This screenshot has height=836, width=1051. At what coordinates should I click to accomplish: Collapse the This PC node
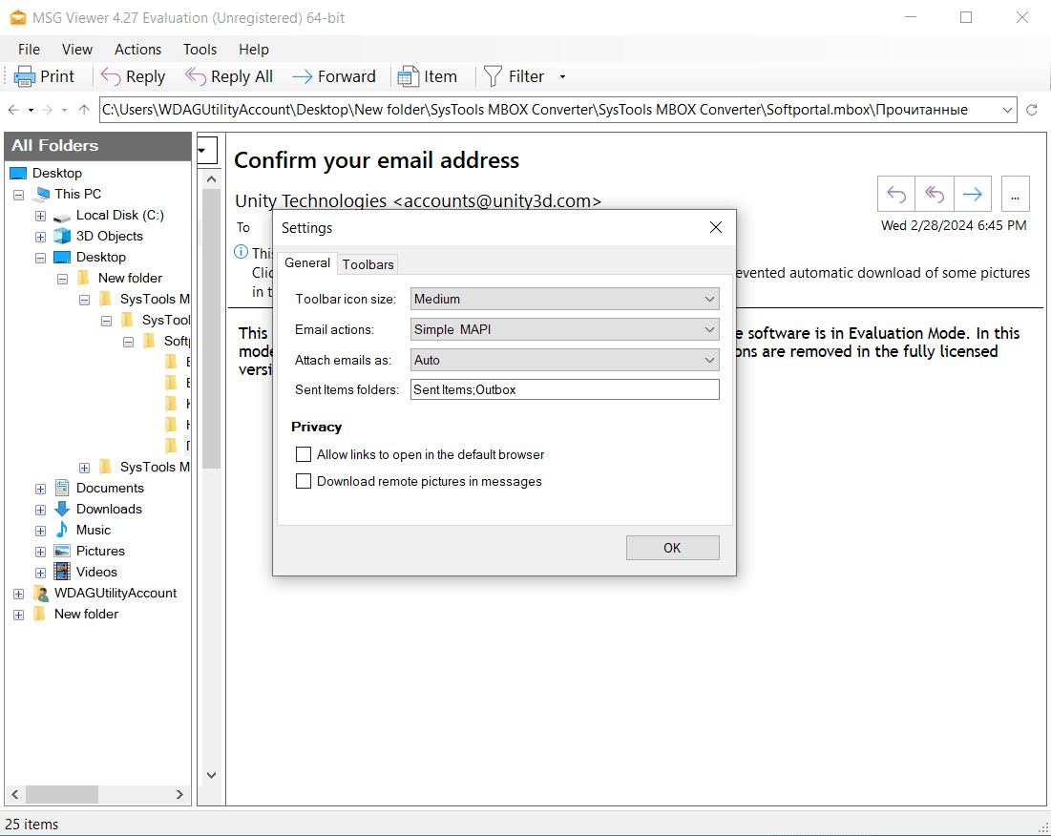tap(19, 195)
